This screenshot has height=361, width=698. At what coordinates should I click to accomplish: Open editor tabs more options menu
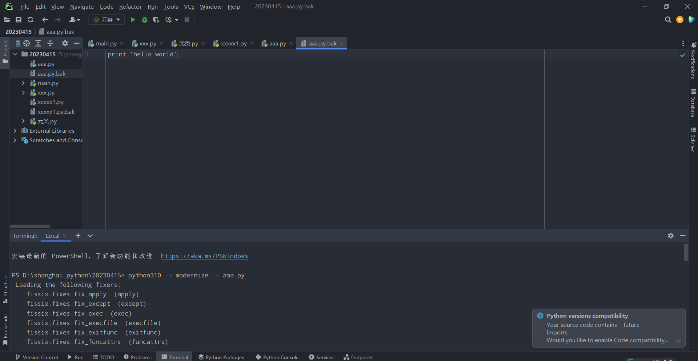683,44
